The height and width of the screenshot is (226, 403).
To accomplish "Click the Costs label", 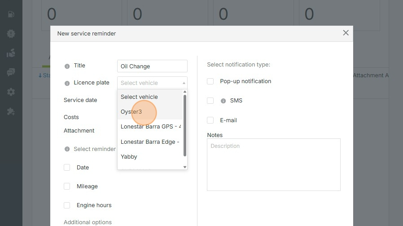I will click(x=71, y=117).
